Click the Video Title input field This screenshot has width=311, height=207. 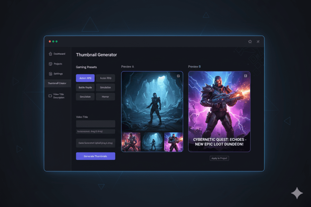[x=95, y=124]
